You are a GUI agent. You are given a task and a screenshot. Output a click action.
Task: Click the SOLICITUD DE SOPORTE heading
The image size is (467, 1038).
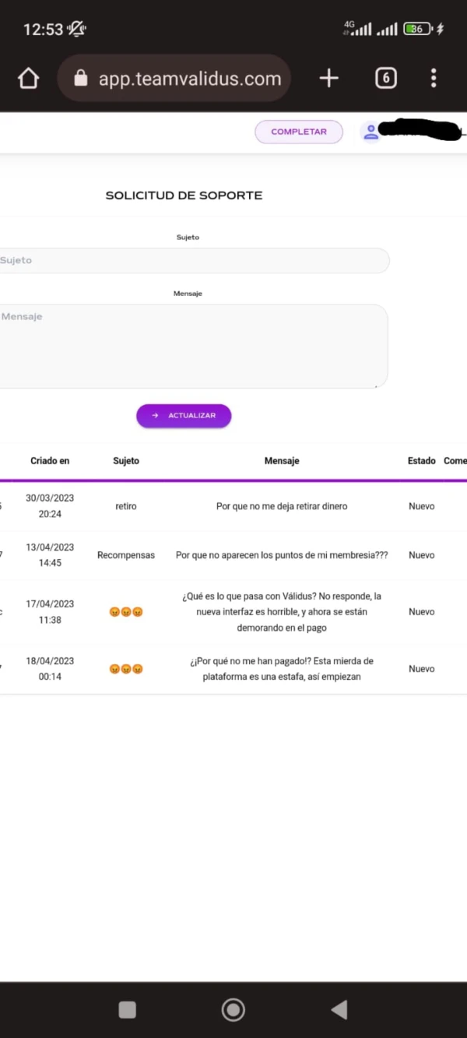pyautogui.click(x=184, y=195)
